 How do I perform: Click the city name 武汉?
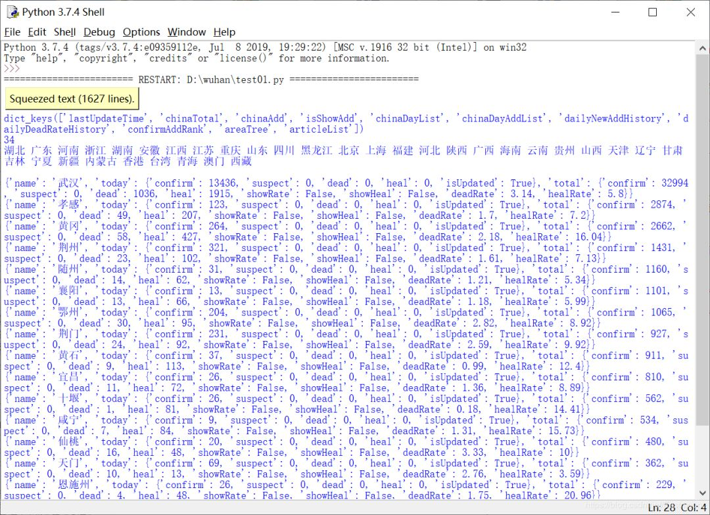68,183
